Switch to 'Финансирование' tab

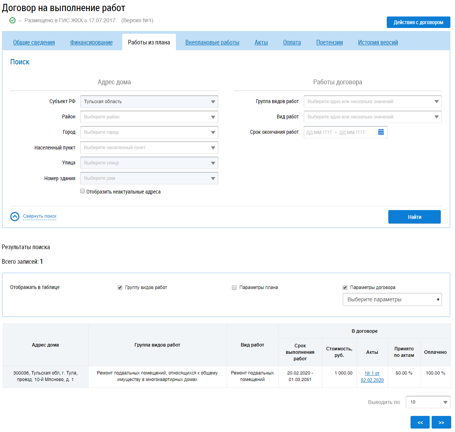tap(91, 43)
